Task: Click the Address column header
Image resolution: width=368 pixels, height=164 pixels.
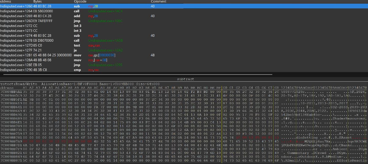Action: click(6, 2)
